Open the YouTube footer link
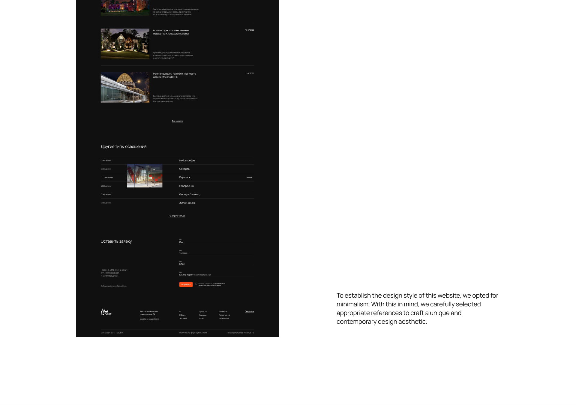576x405 pixels. coord(183,319)
